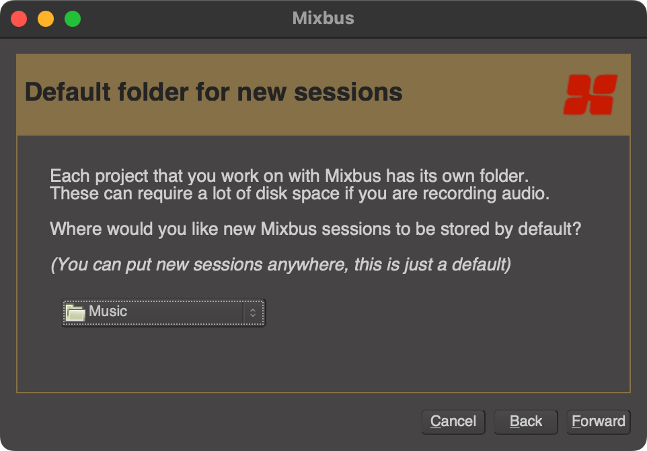Select the Mixbus emblem in the header banner
The height and width of the screenshot is (451, 647).
591,93
